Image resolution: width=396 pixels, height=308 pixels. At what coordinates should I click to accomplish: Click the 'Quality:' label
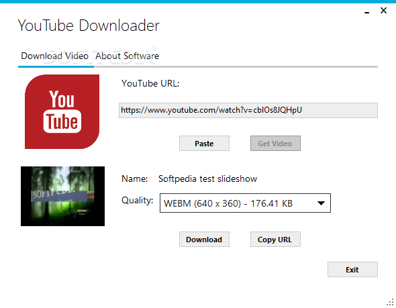137,201
